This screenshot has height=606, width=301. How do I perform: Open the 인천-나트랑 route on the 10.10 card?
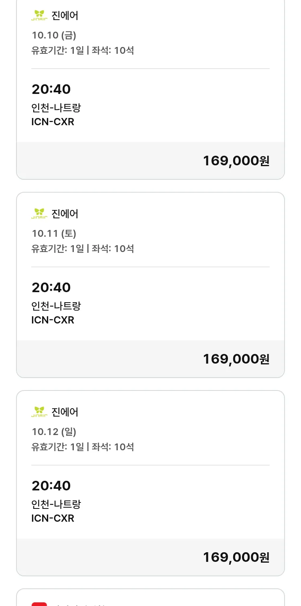tap(56, 108)
